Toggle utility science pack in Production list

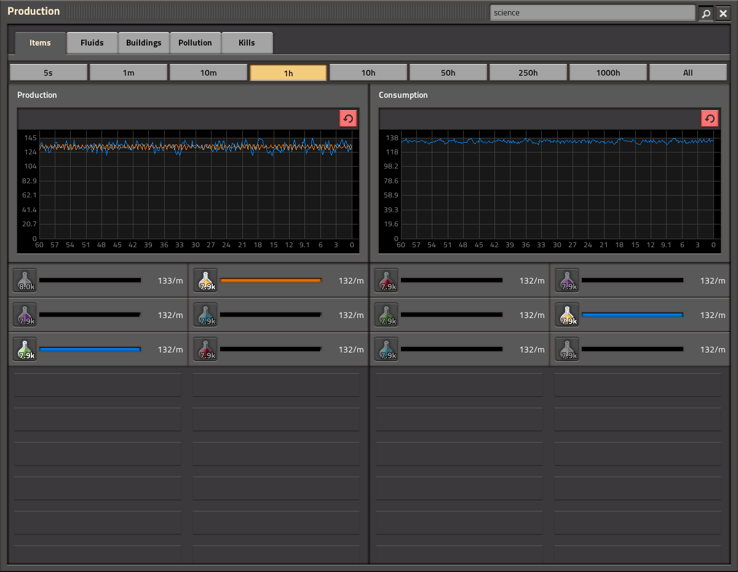206,280
